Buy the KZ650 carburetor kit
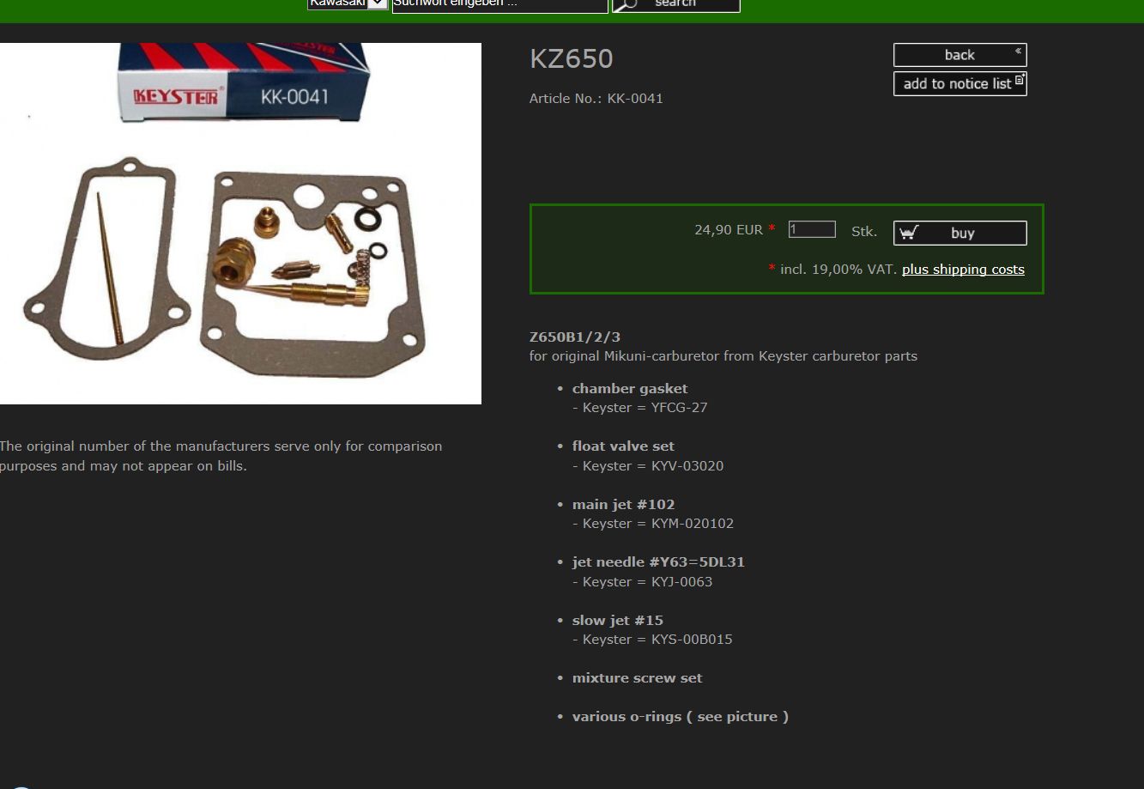 tap(959, 234)
